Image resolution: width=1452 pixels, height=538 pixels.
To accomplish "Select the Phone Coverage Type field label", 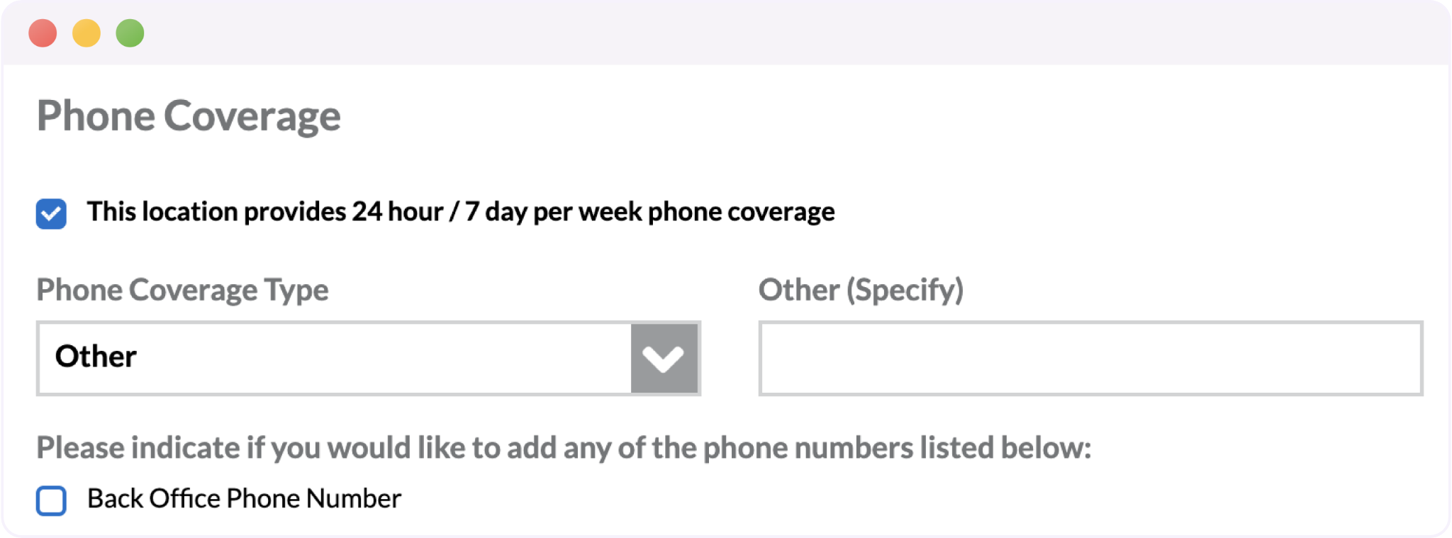I will pyautogui.click(x=182, y=290).
